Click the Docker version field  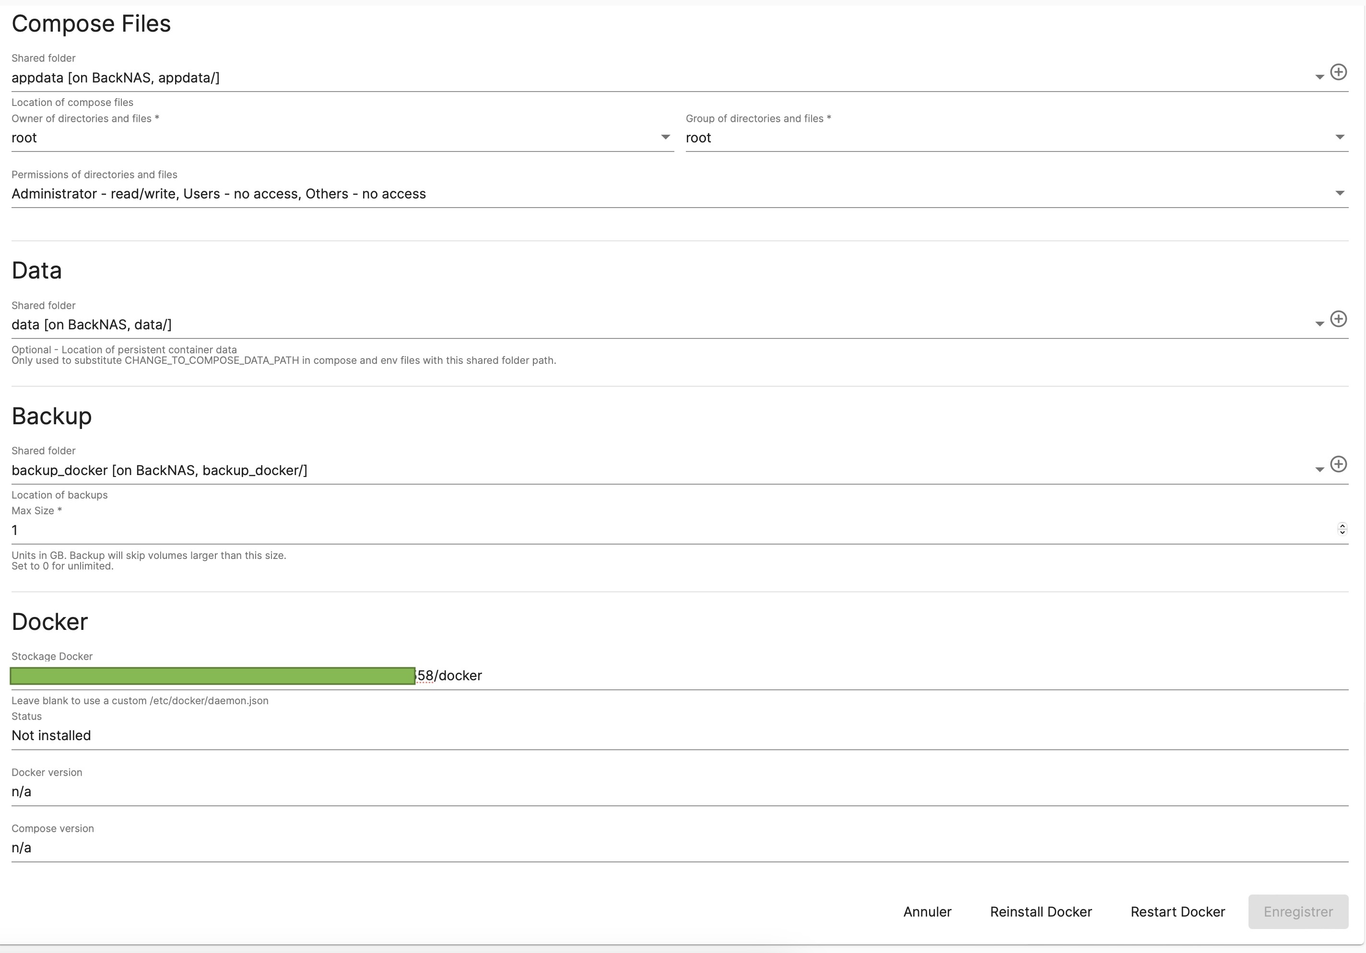pyautogui.click(x=654, y=791)
